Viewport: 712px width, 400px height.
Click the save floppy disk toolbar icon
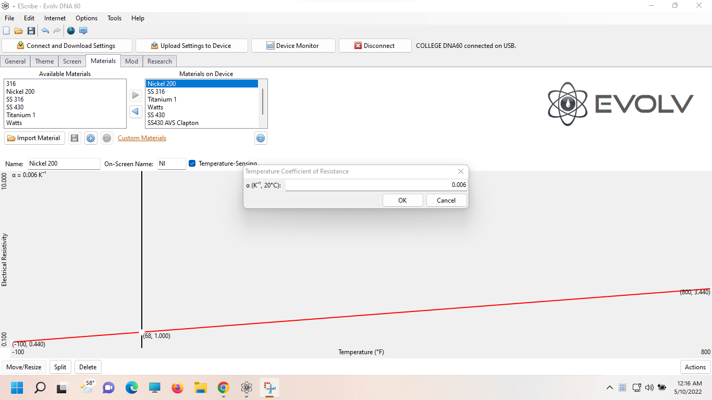click(31, 31)
